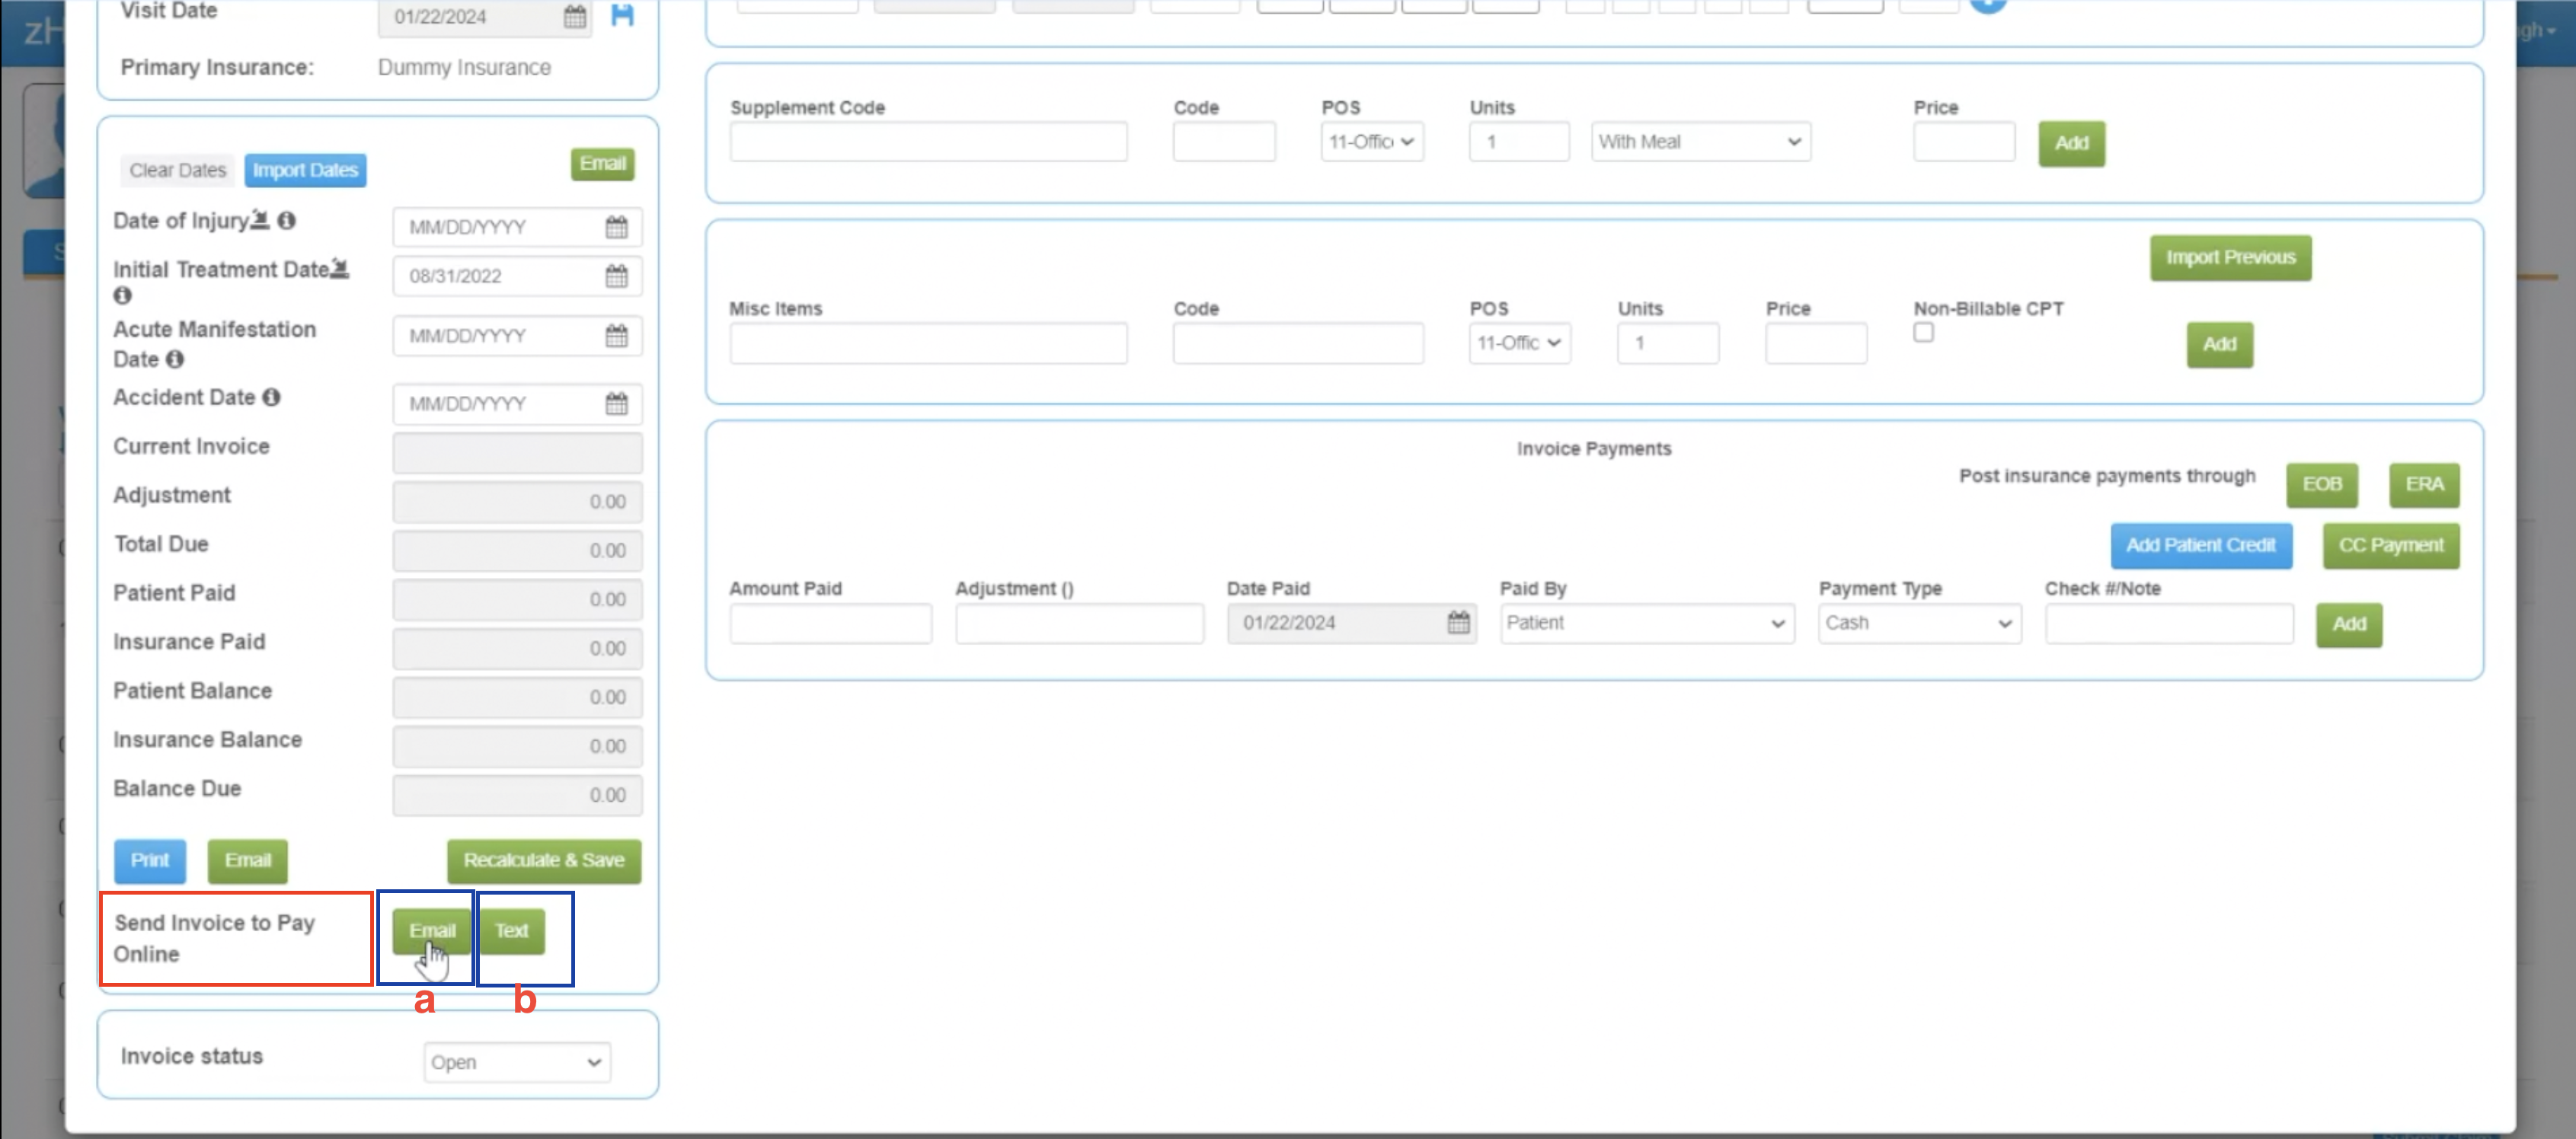Click info icon next to Accident Date
The height and width of the screenshot is (1139, 2576).
[x=271, y=397]
